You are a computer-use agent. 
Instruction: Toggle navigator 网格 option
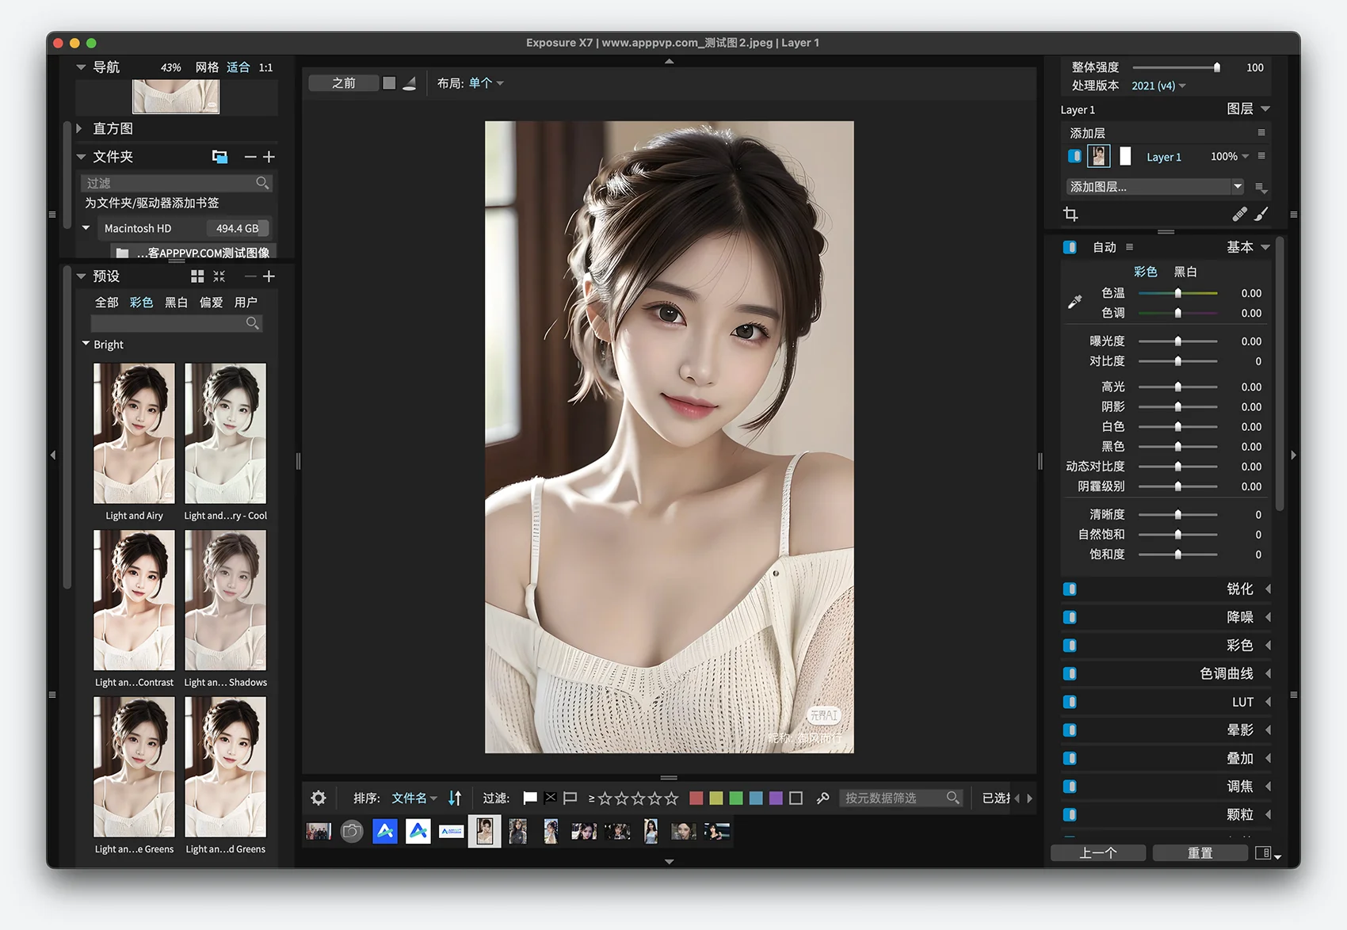(207, 67)
